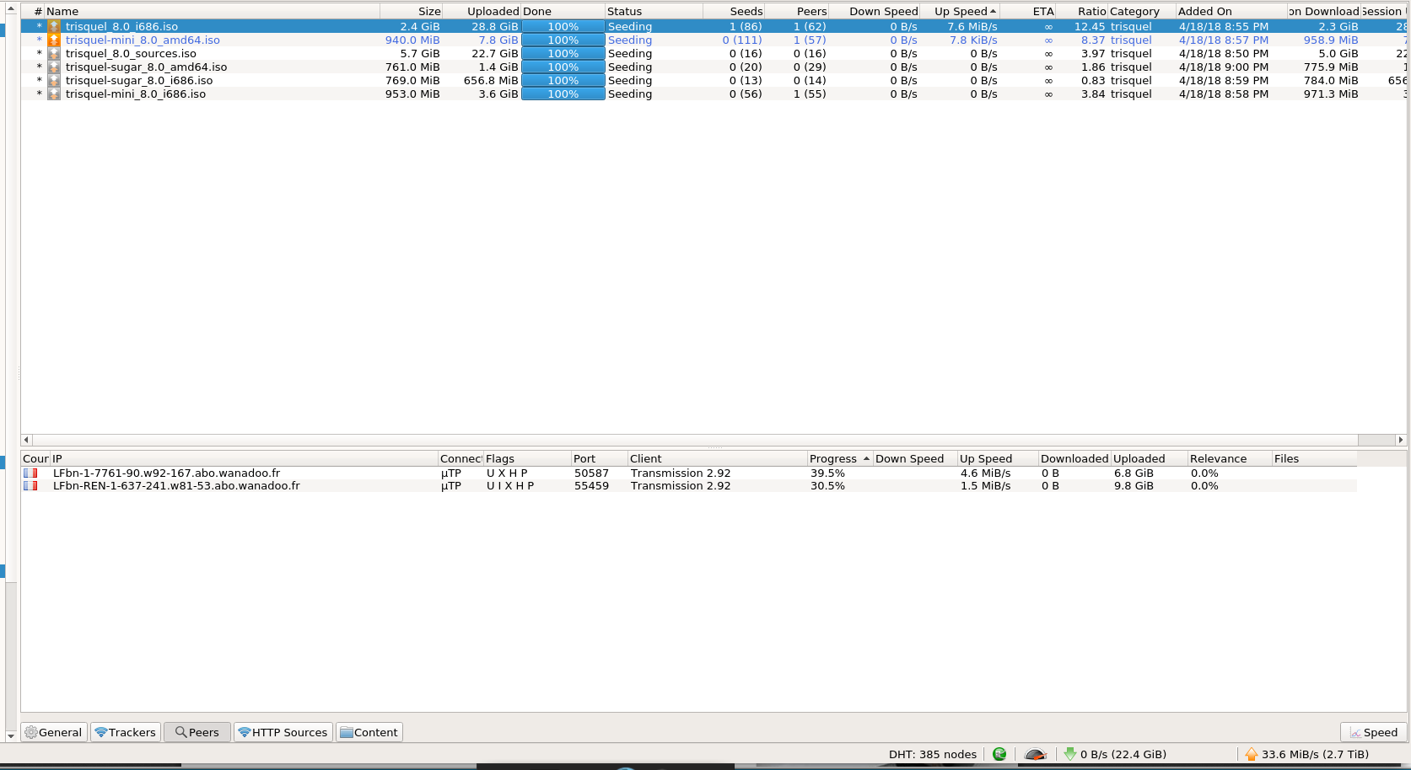Image resolution: width=1411 pixels, height=770 pixels.
Task: Click the folder icon on the Content tab
Action: pyautogui.click(x=345, y=731)
